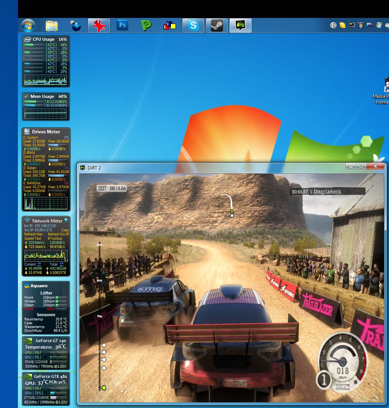Click Refresh Ext. IP link

(59, 234)
